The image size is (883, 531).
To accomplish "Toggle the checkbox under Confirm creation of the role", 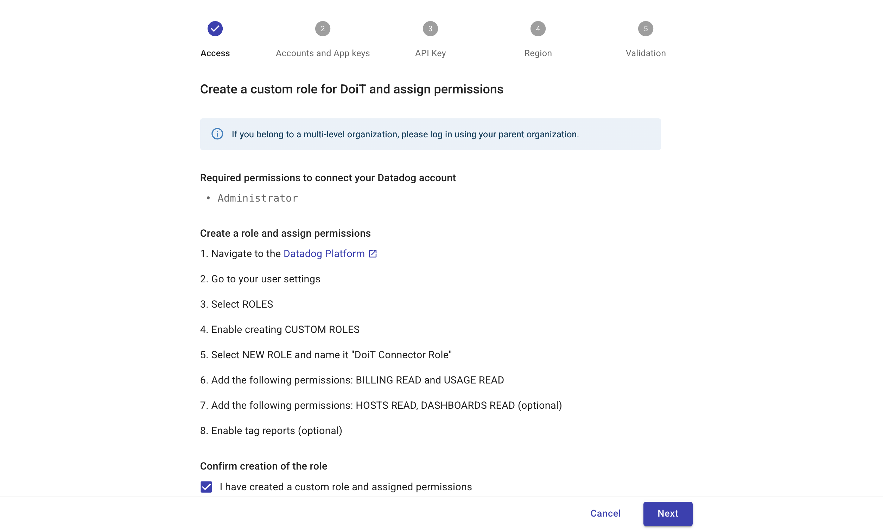I will (x=206, y=487).
